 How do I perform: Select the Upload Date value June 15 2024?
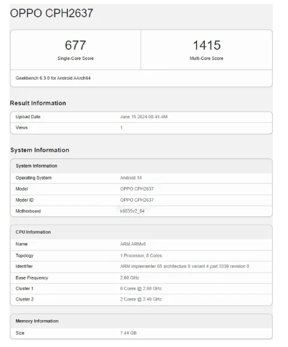click(x=144, y=117)
